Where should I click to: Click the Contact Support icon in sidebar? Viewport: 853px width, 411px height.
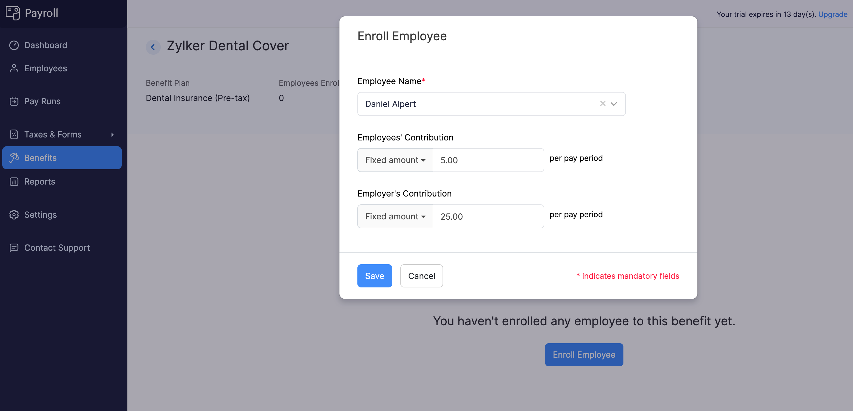pyautogui.click(x=15, y=248)
